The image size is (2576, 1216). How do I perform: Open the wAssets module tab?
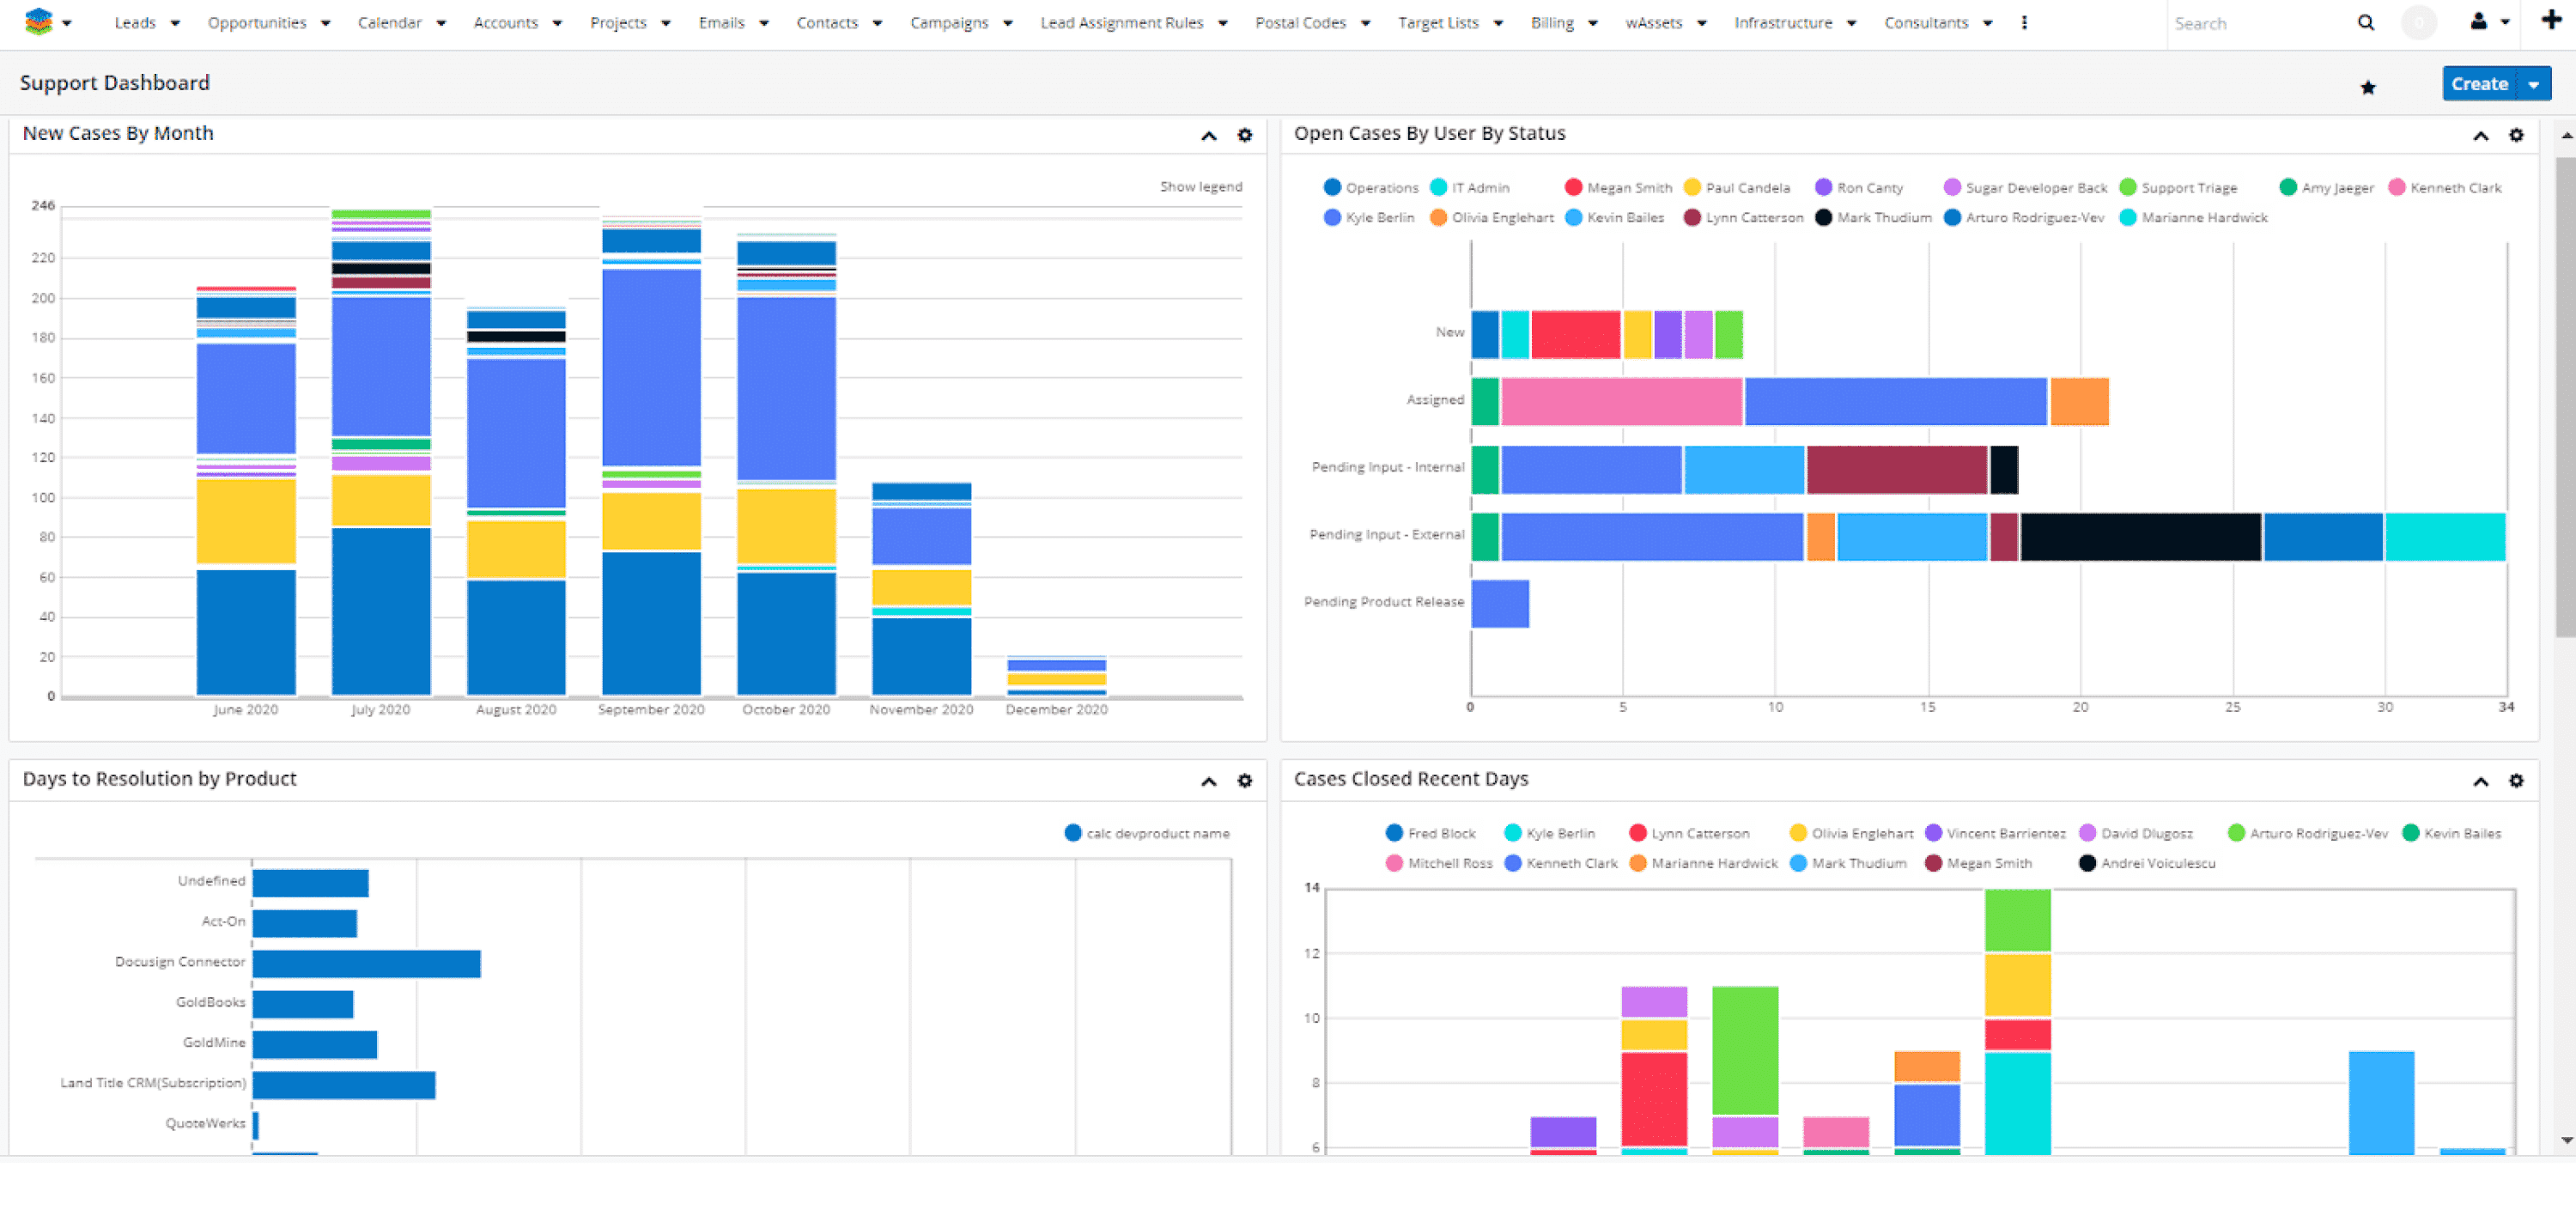pyautogui.click(x=1653, y=23)
